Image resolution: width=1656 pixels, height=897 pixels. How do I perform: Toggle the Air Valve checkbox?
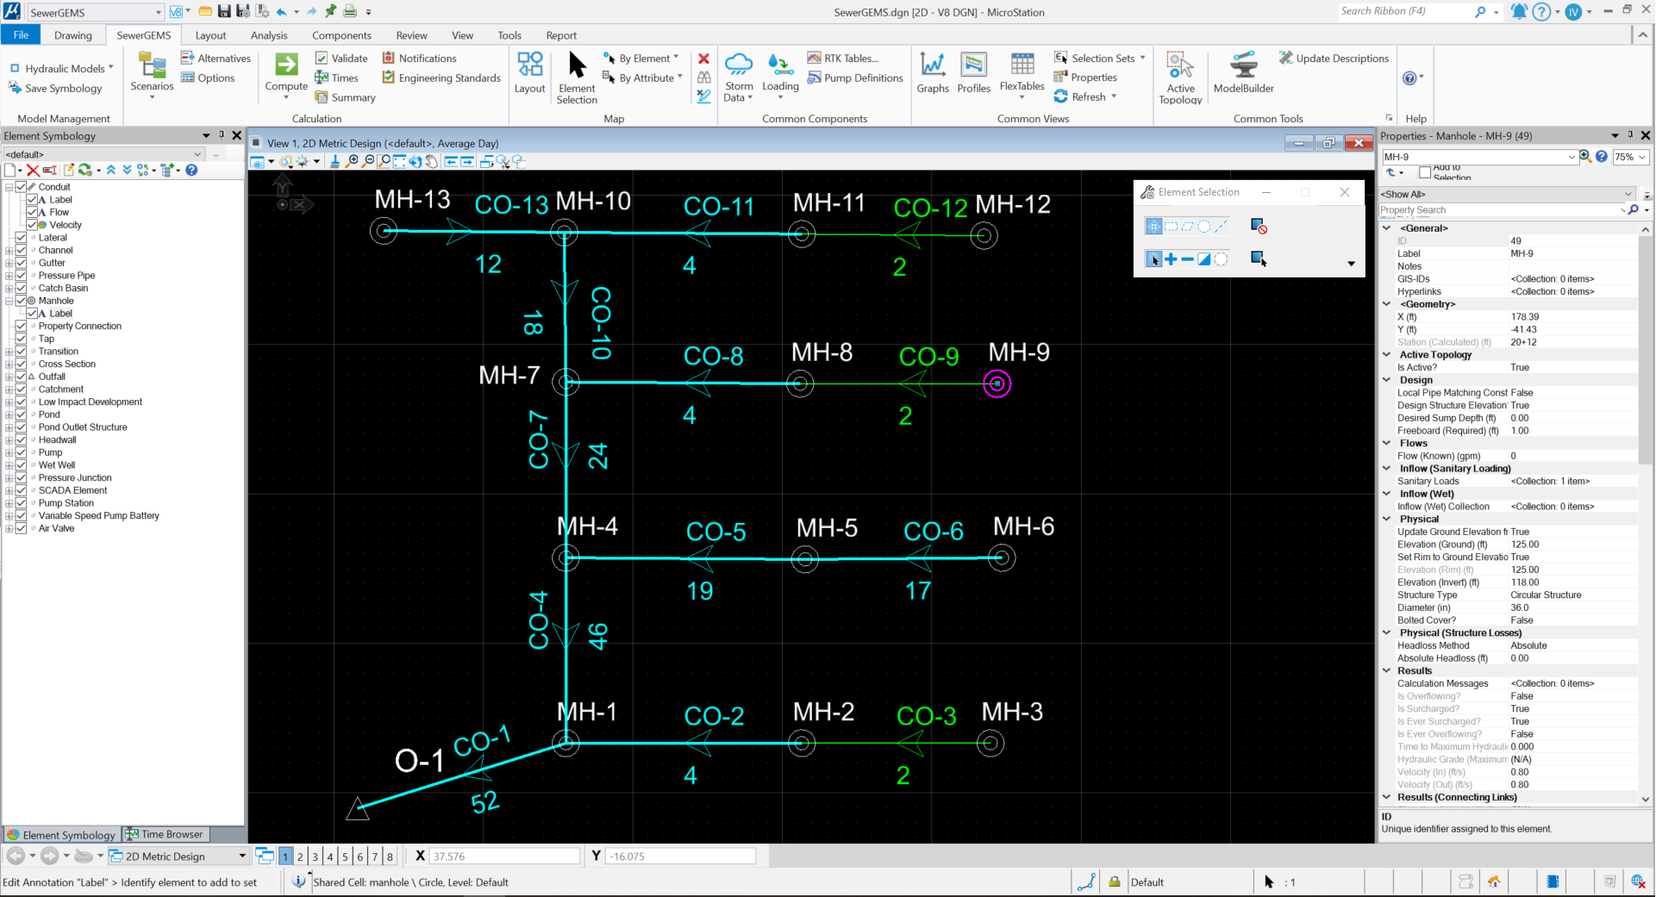[x=22, y=528]
